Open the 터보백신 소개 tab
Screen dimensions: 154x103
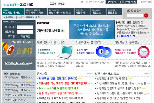tap(114, 2)
